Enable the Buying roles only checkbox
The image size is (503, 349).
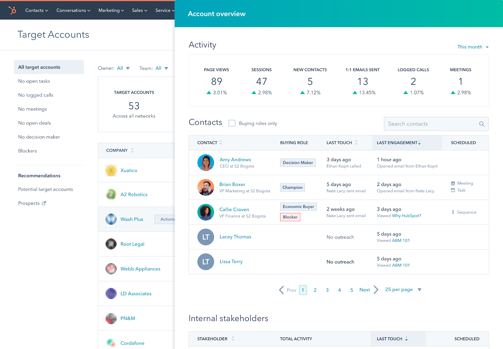232,123
